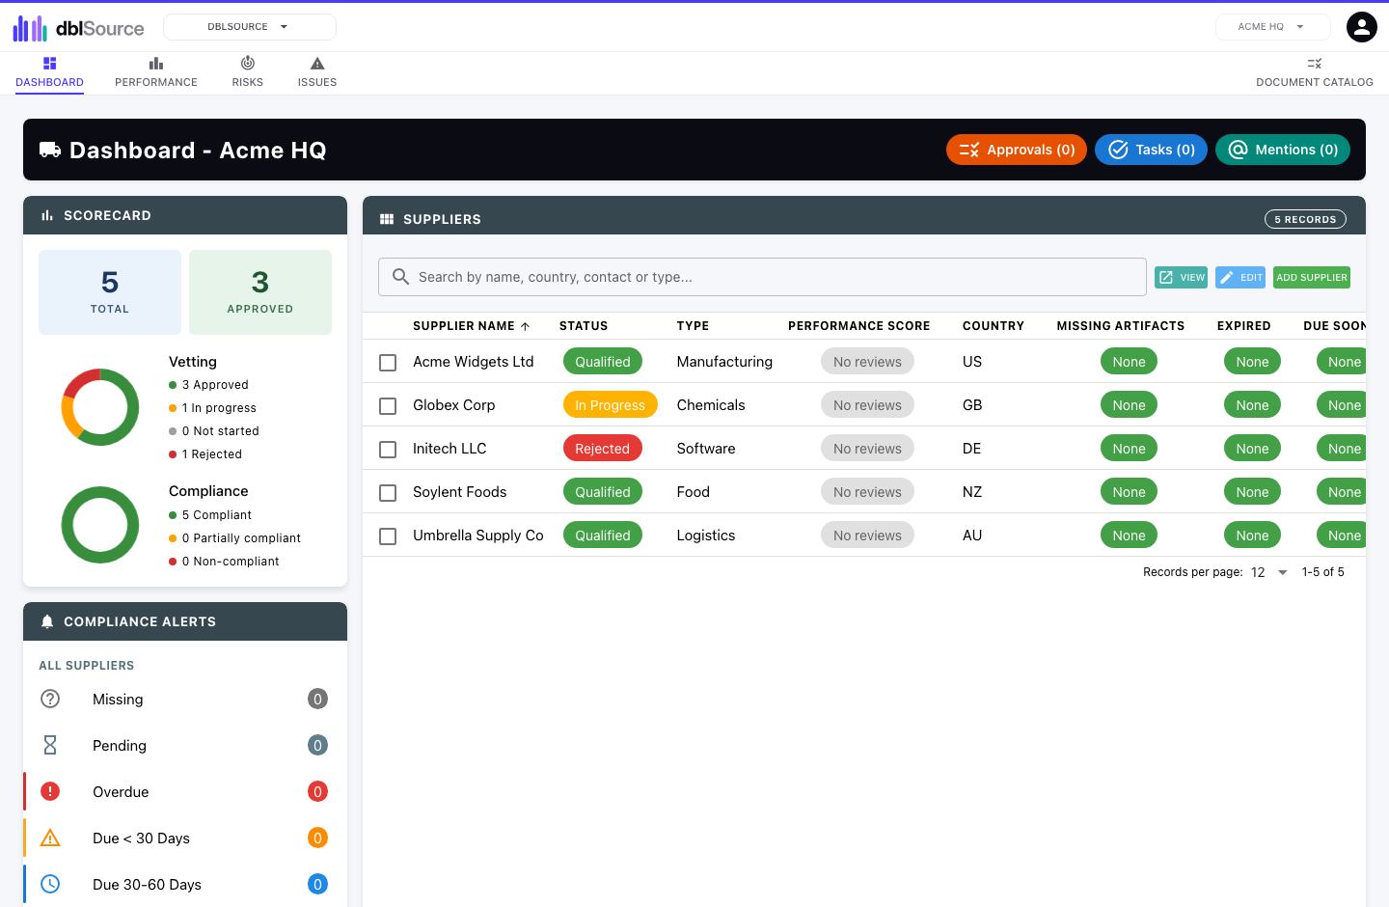This screenshot has height=907, width=1389.
Task: Select the Globex Corp checkbox
Action: point(388,406)
